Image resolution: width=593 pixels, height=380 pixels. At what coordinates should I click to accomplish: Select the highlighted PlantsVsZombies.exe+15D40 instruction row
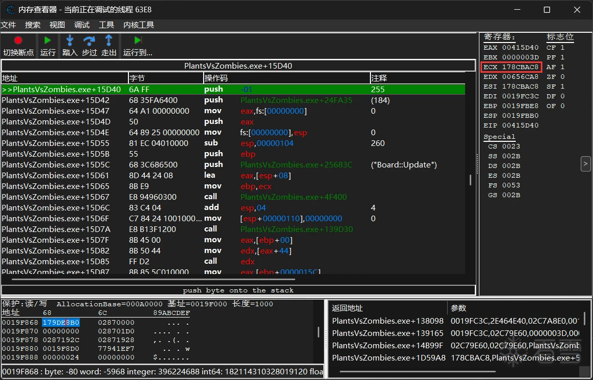pos(233,89)
